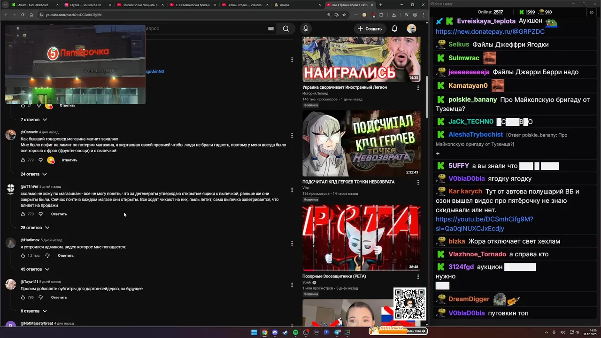
Task: Open @Osnovic channel name link
Action: tap(29, 132)
